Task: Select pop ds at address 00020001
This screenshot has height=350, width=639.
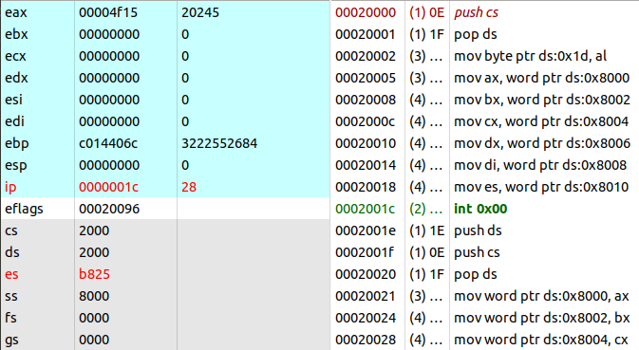Action: (475, 34)
